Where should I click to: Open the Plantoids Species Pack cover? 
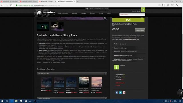[97, 82]
